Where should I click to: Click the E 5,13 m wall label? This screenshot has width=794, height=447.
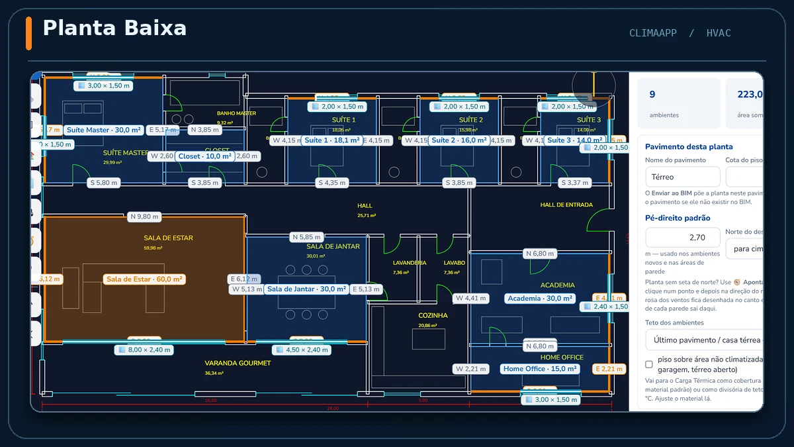(x=366, y=289)
